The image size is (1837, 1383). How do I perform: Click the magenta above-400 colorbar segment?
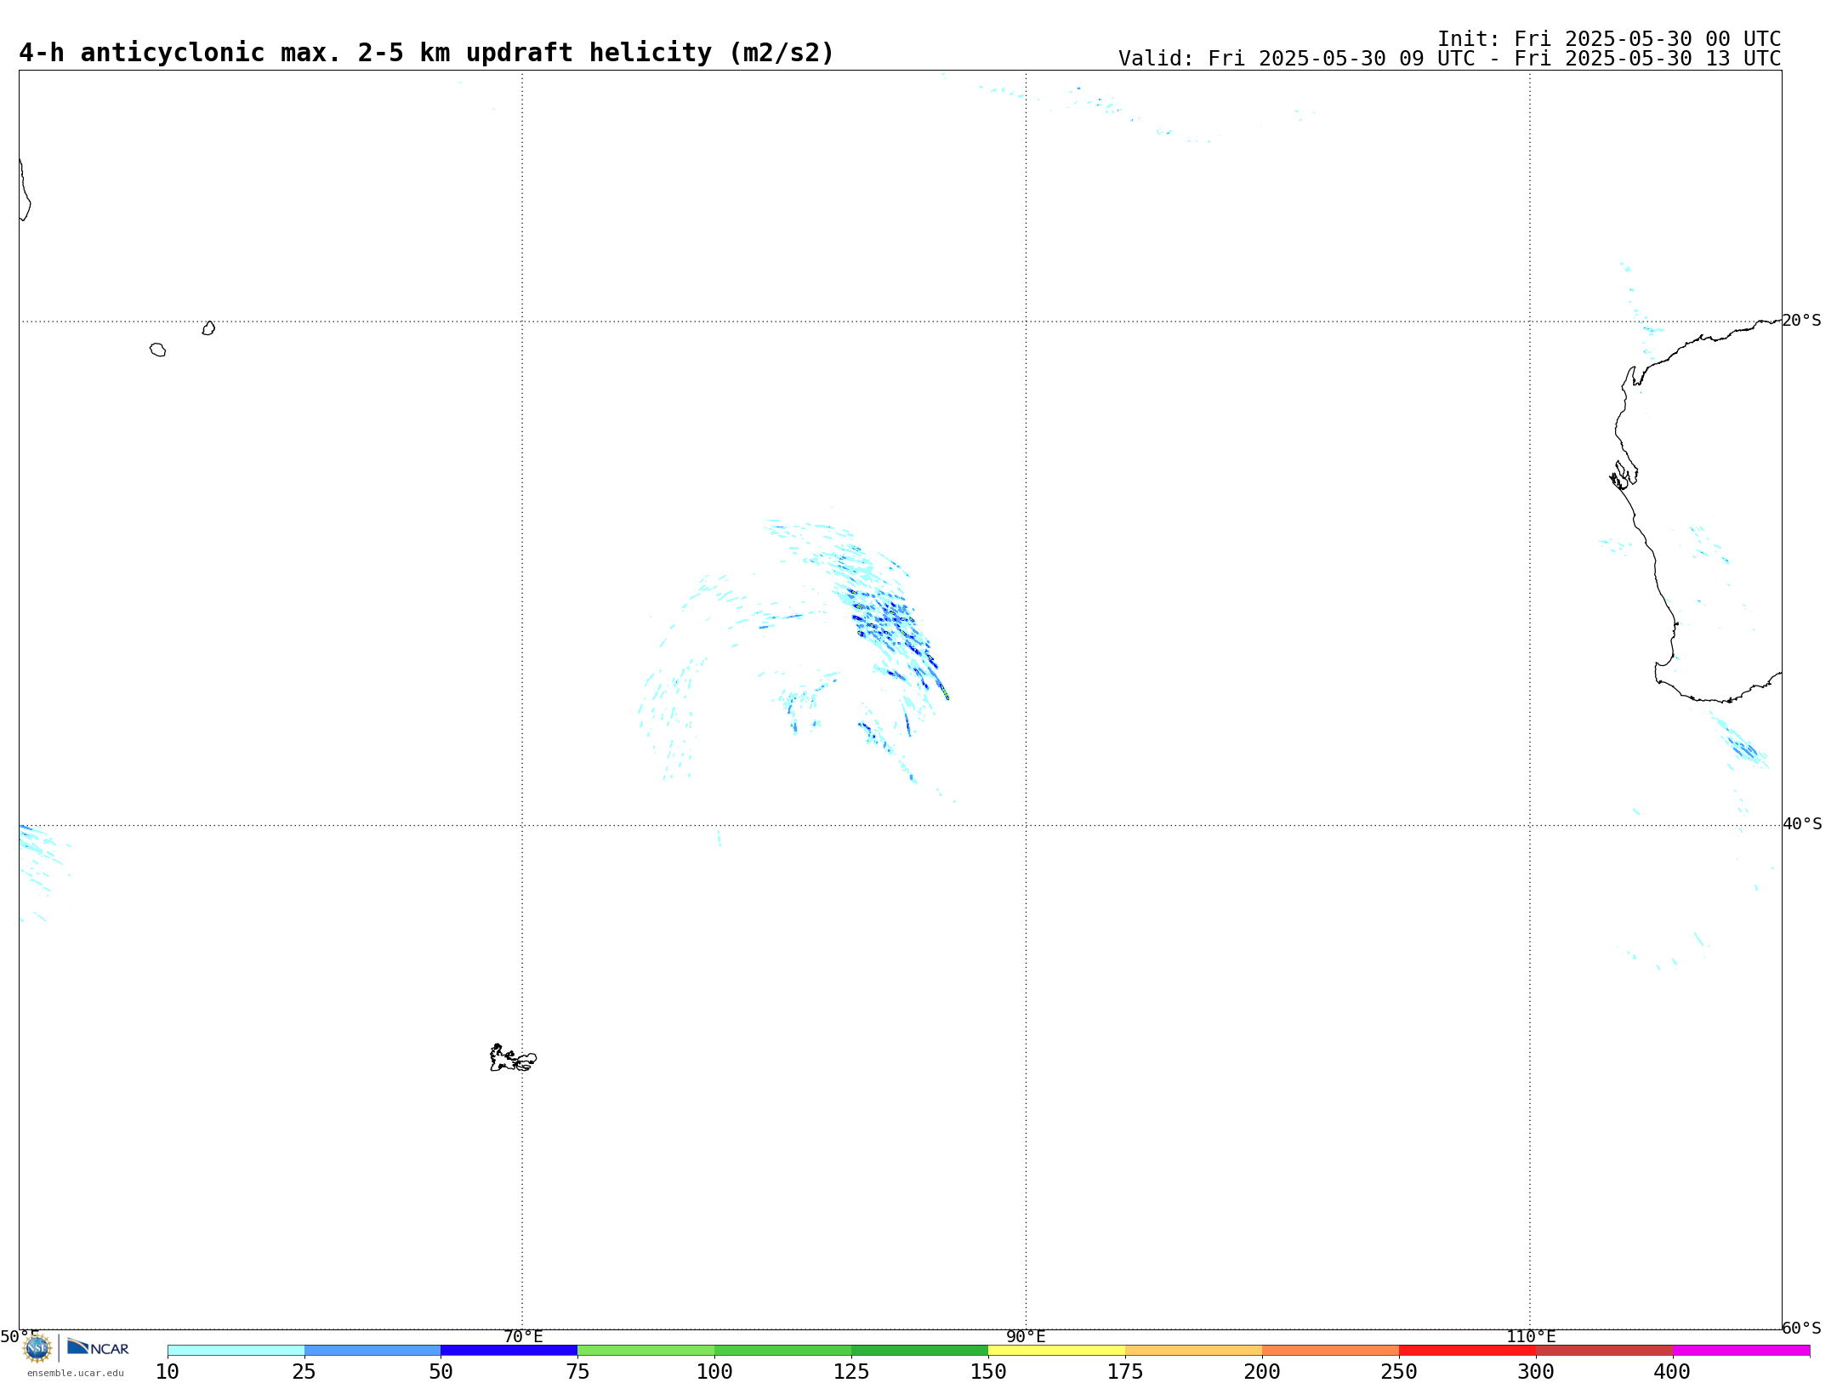pos(1742,1350)
